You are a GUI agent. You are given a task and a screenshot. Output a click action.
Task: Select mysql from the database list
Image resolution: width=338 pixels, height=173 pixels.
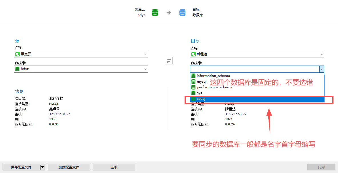click(201, 82)
